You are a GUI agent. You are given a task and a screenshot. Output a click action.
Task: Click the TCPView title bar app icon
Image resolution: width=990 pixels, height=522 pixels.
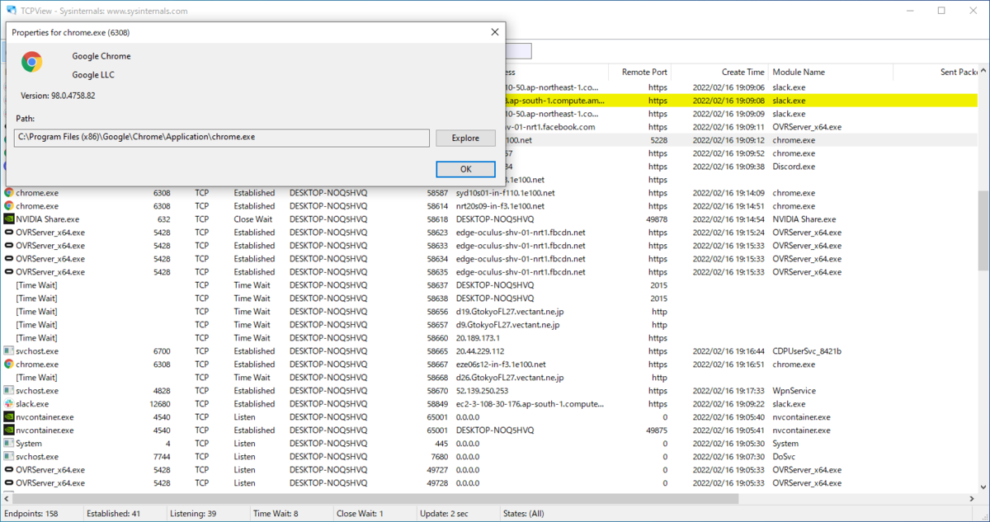tap(11, 11)
